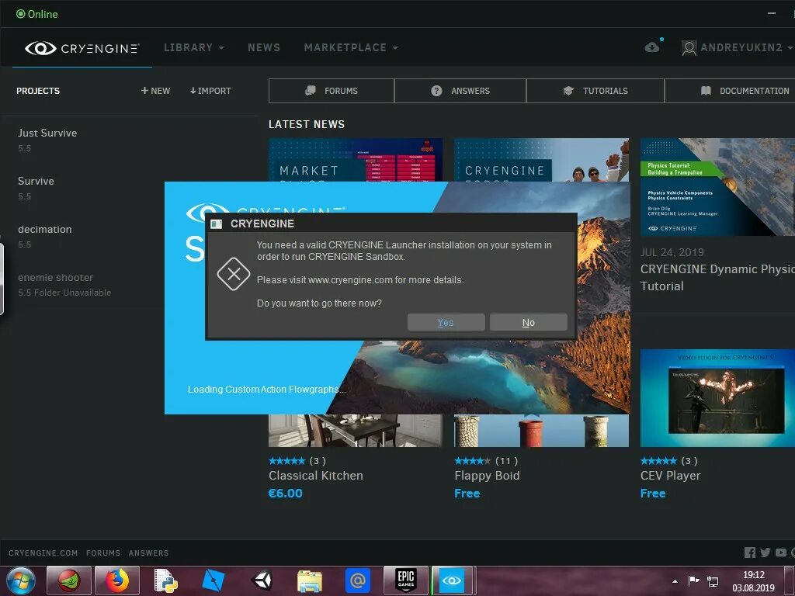This screenshot has width=795, height=596.
Task: Open the Python taskbar icon
Action: coord(166,580)
